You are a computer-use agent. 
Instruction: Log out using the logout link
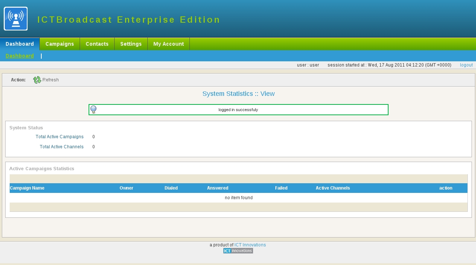click(466, 65)
